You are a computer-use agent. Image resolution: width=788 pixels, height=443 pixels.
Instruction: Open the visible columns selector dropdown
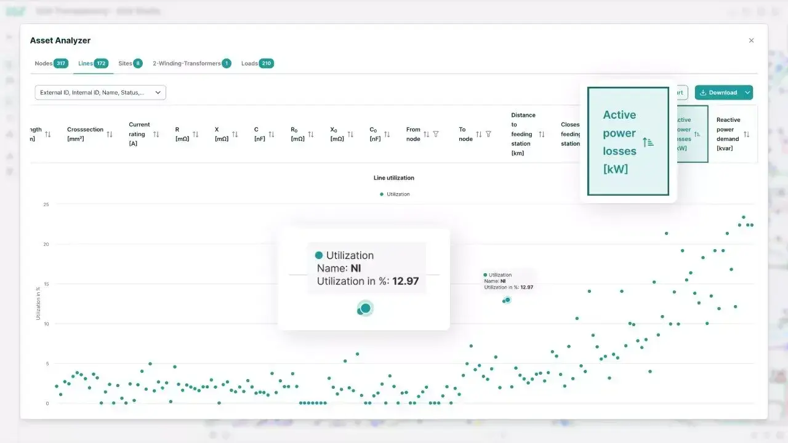coord(100,92)
